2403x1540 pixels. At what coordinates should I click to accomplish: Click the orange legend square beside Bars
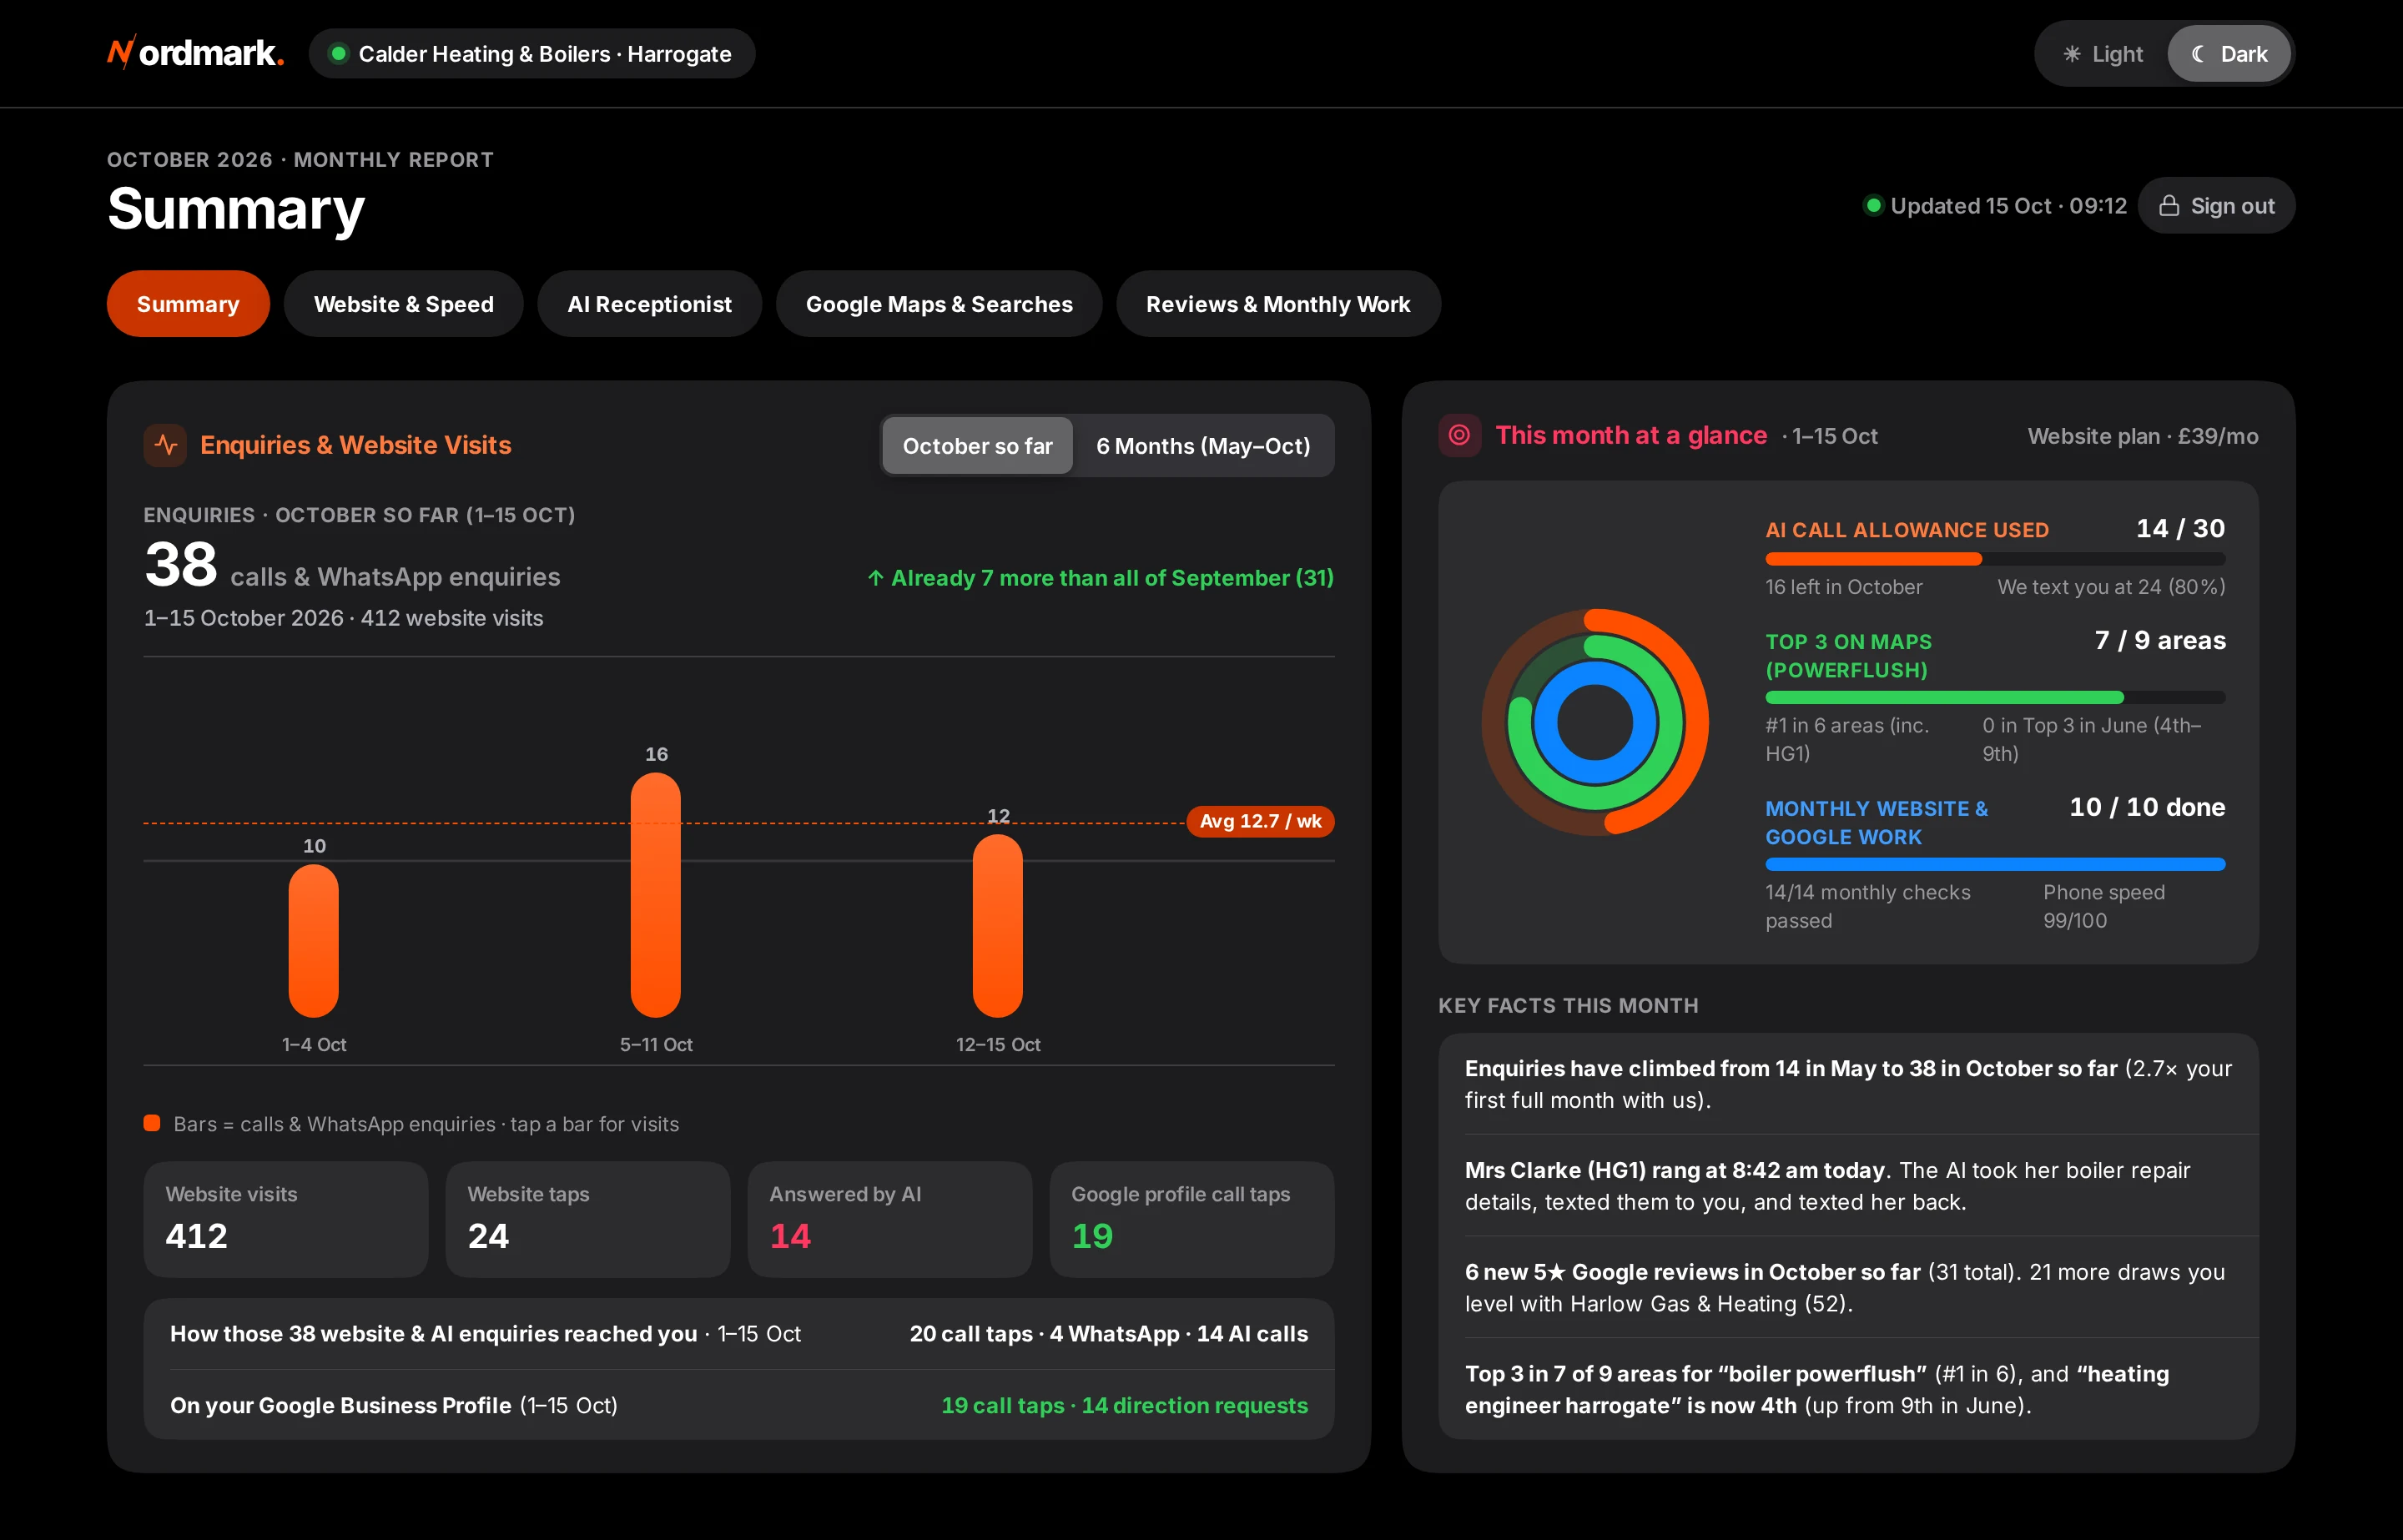152,1123
